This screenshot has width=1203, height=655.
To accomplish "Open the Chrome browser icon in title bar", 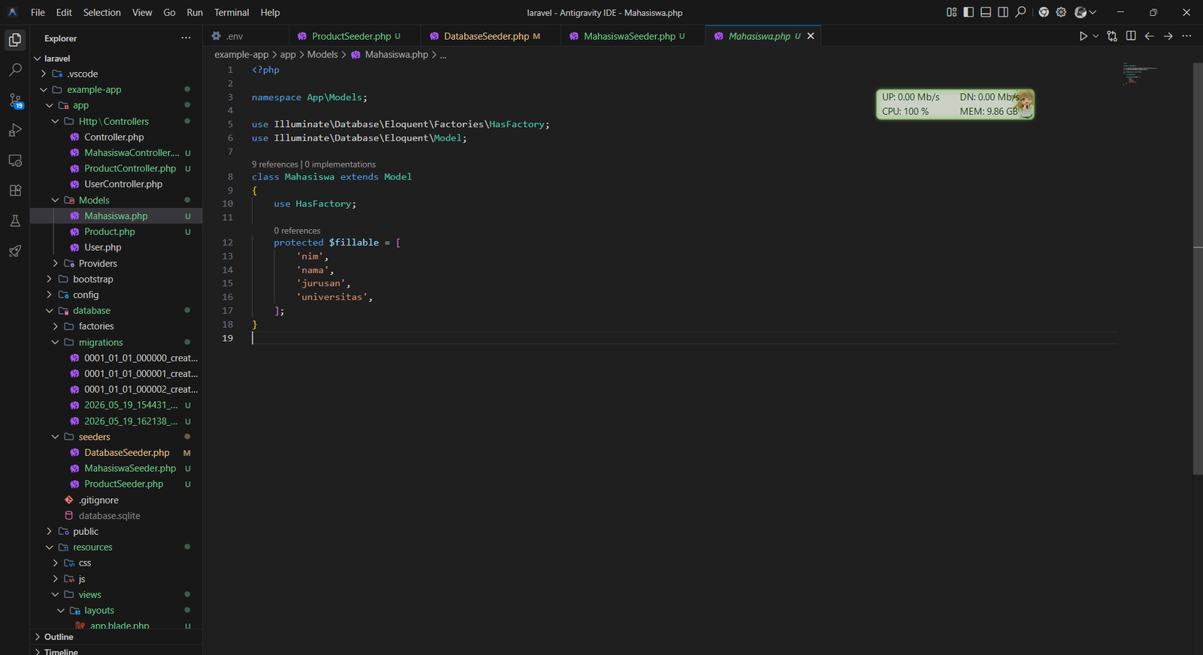I will point(1044,12).
